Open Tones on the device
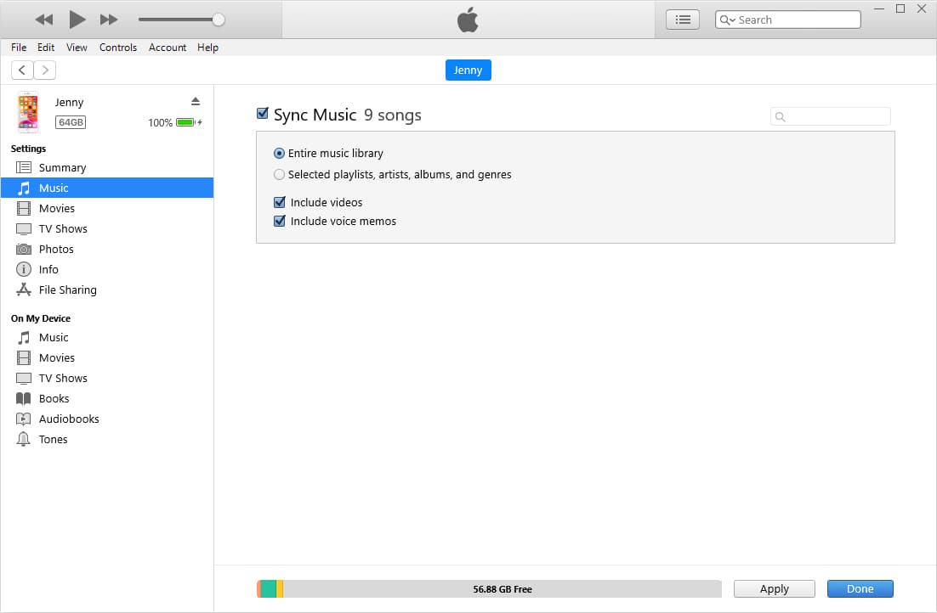Screen dimensions: 937x613 tap(54, 439)
